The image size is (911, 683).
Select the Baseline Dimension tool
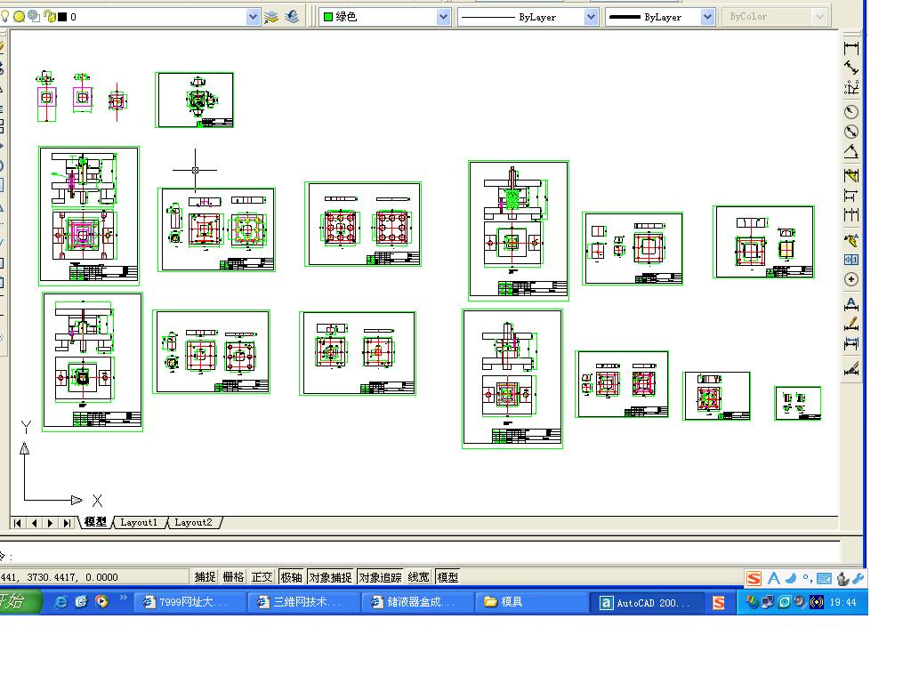click(851, 195)
